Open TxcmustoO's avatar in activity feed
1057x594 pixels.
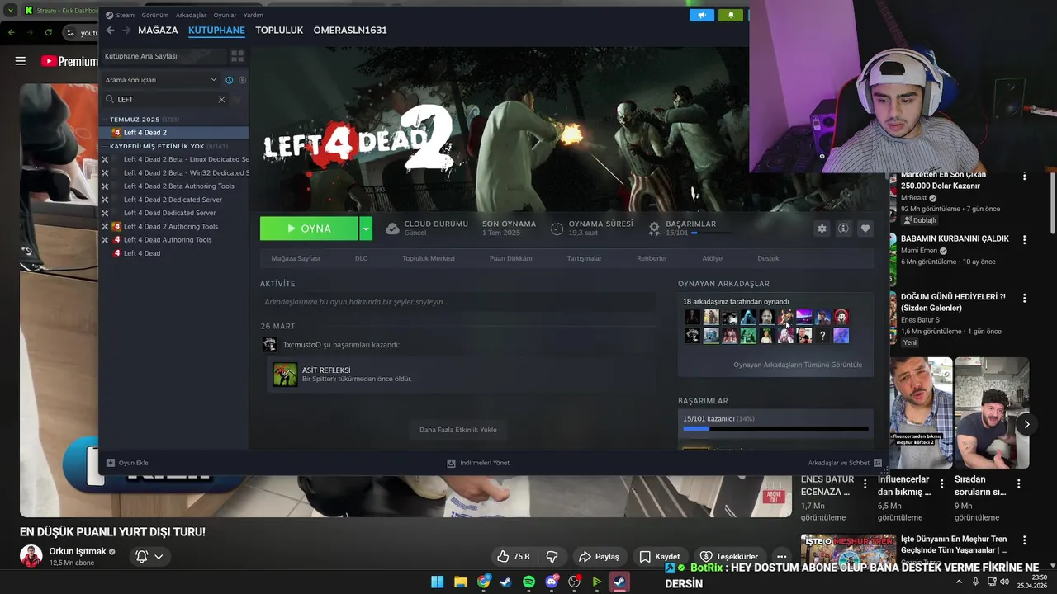pos(269,345)
